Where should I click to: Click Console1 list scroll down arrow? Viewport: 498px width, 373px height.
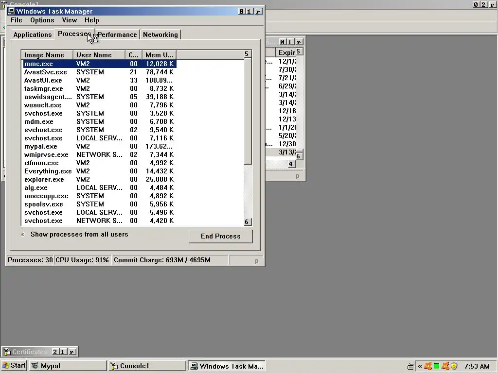point(300,156)
